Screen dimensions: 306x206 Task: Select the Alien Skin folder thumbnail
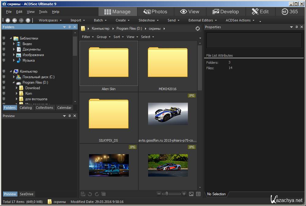point(109,63)
